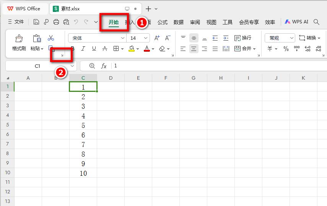Click the Print icon
Image resolution: width=327 pixels, height=206 pixels.
56,22
